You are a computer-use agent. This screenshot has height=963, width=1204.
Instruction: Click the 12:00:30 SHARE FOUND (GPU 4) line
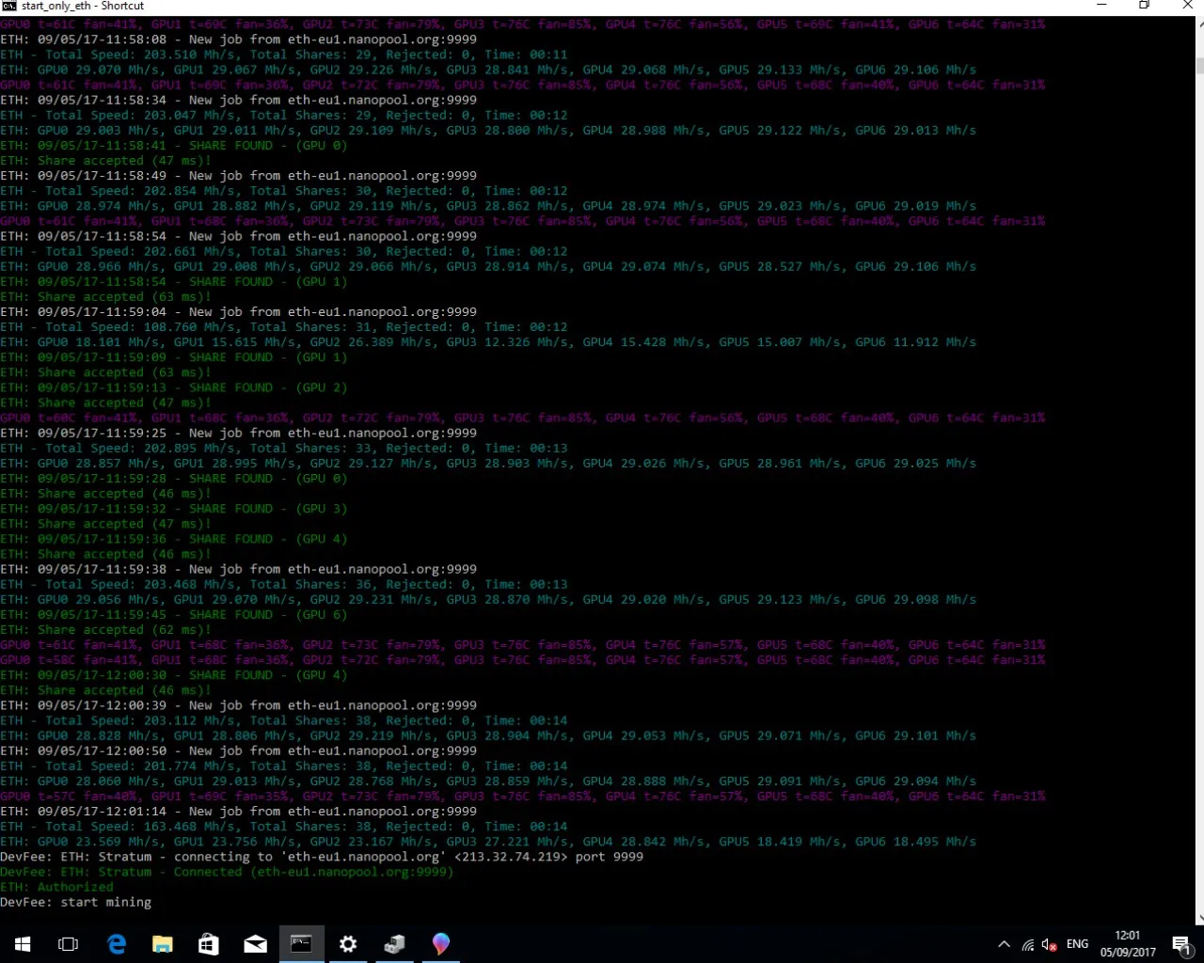(174, 675)
